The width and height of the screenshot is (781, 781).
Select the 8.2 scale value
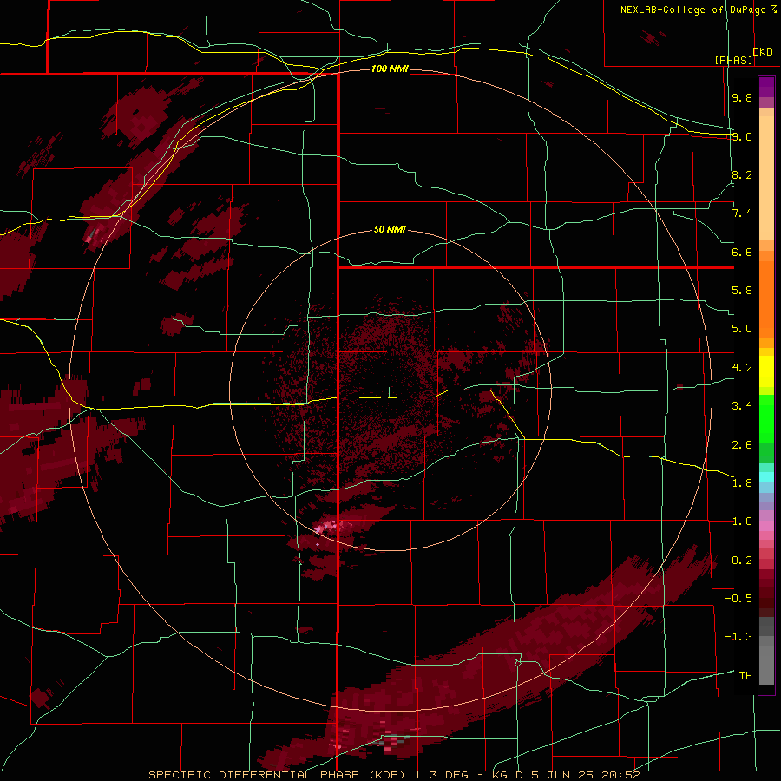click(742, 174)
